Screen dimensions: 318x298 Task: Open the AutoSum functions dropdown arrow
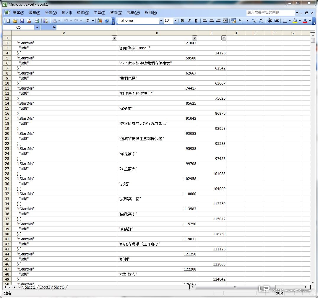point(93,21)
